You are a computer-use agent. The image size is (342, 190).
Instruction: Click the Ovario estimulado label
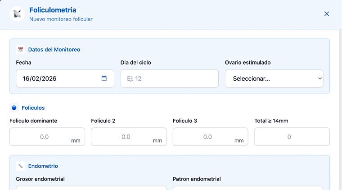[x=248, y=63]
